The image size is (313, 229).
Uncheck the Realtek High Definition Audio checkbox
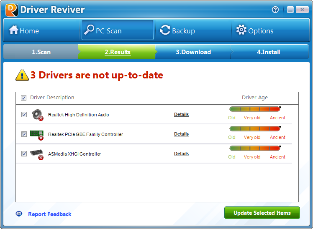click(x=24, y=114)
